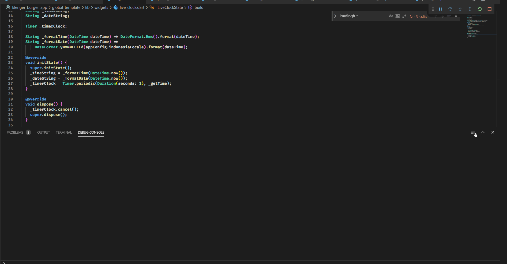Toggle Match Whole Word search option
Screen dimensions: 507x264
click(x=397, y=16)
